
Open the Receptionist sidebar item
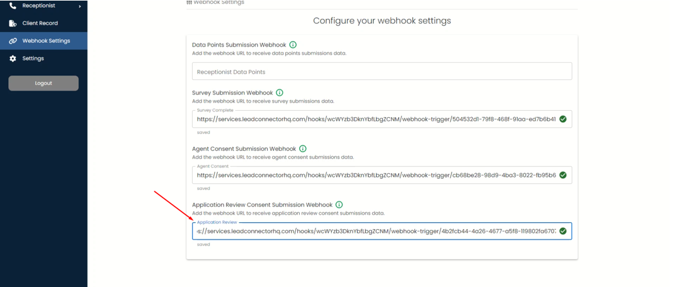(x=43, y=6)
